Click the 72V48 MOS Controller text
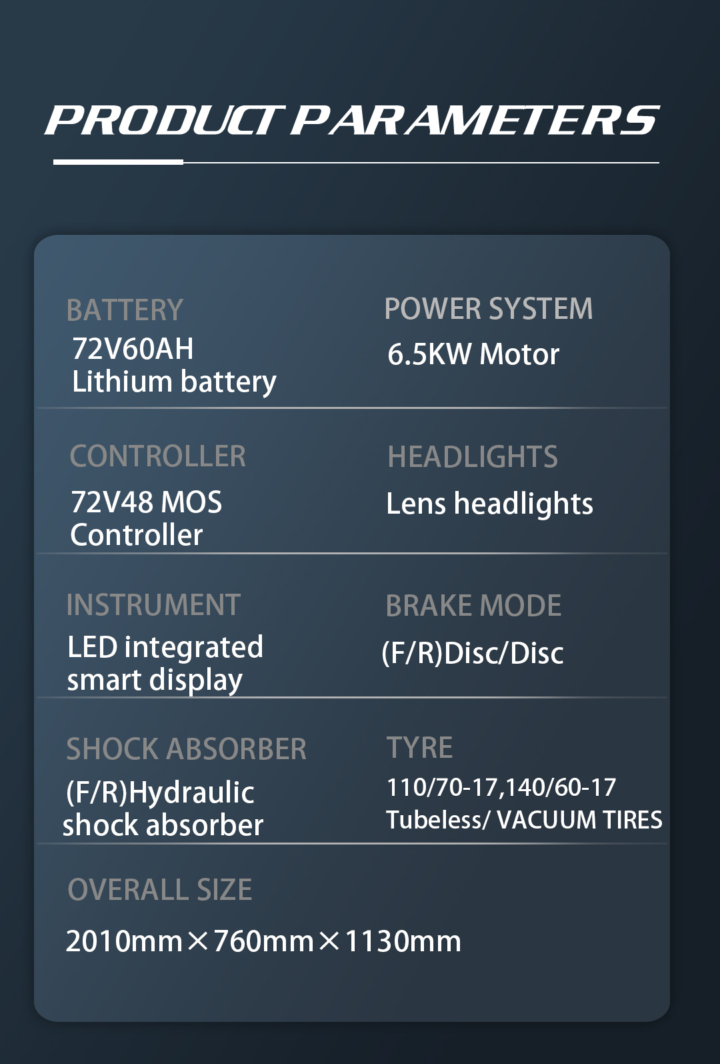Image resolution: width=720 pixels, height=1064 pixels. click(x=146, y=518)
